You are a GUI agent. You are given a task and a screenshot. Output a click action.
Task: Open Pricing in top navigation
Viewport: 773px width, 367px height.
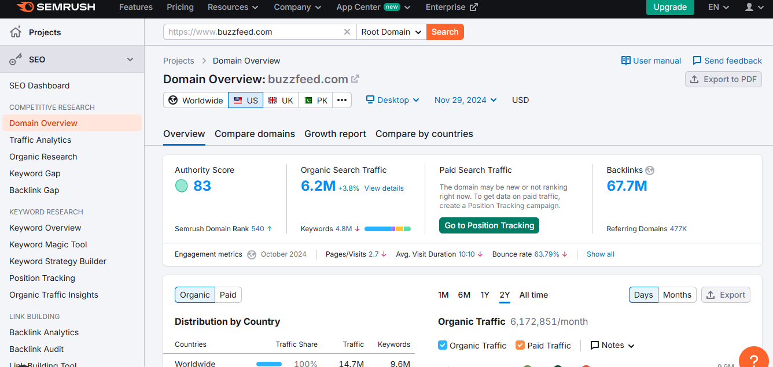(180, 8)
